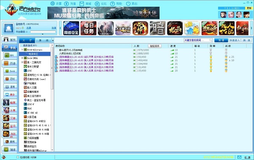Click the search magnifier icon
This screenshot has width=254, height=160.
[x=210, y=40]
